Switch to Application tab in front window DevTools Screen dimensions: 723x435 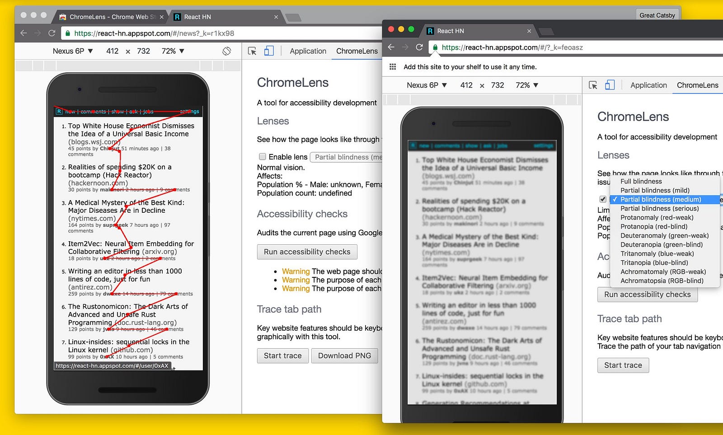pyautogui.click(x=648, y=85)
